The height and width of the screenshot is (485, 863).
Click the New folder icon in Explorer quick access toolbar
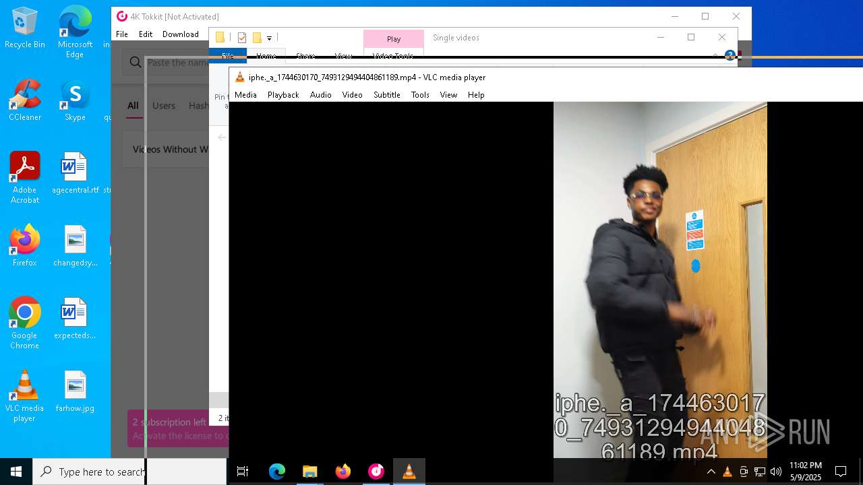point(257,38)
